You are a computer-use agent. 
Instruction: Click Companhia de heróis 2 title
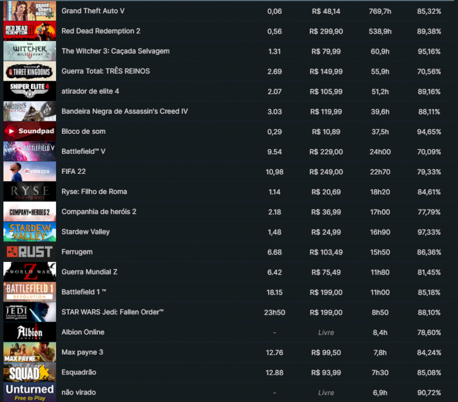tap(98, 212)
